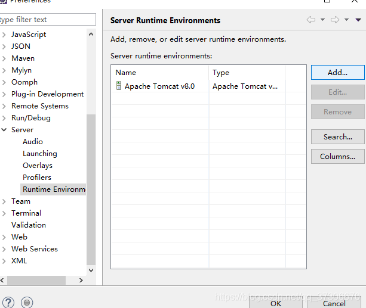Expand the Oomph tree node

[x=4, y=82]
